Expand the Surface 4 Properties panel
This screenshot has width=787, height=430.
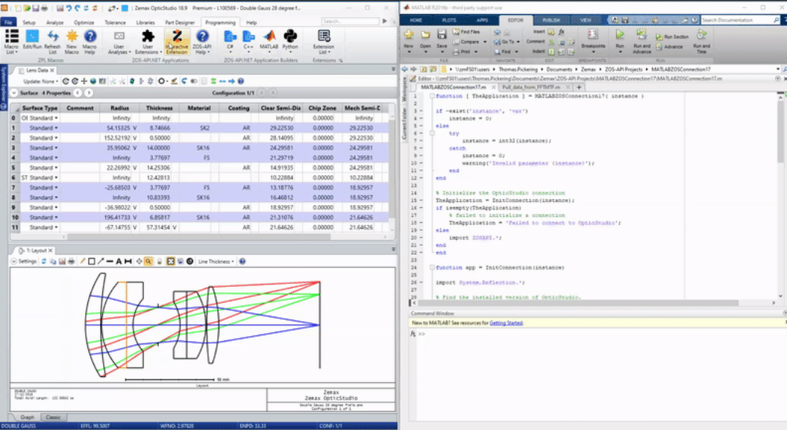point(13,92)
